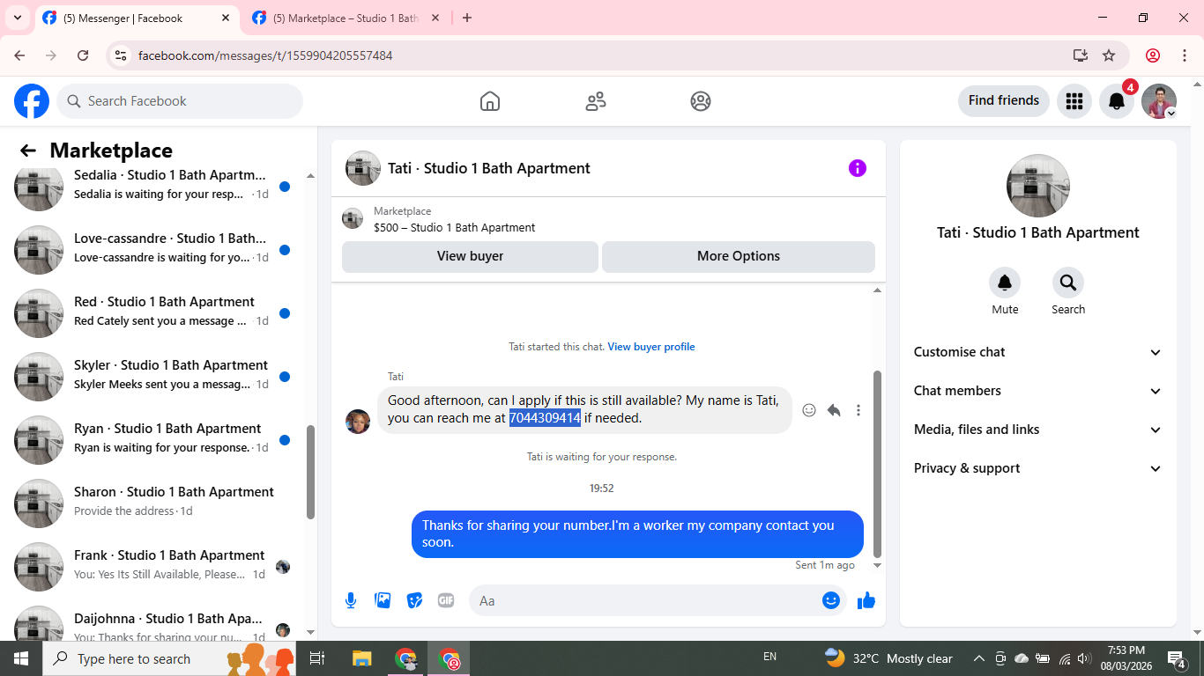1204x676 pixels.
Task: Open the weather widget showing 32°C
Action: [888, 658]
